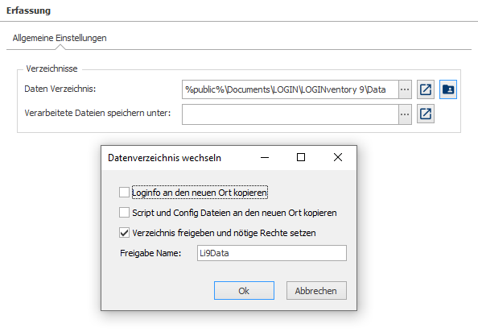Viewport: 478px width, 332px height.
Task: Enable Loginfo an den neuen Ort kopieren
Action: tap(124, 193)
